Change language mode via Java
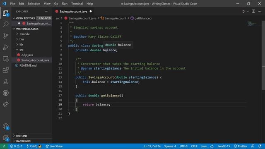 [x=204, y=146]
